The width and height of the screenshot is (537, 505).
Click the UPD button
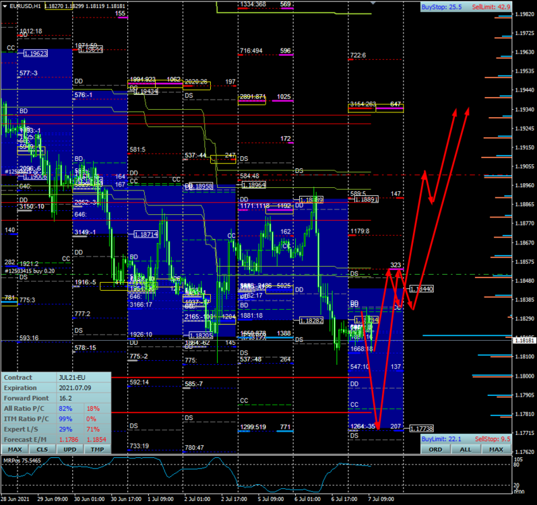point(70,450)
